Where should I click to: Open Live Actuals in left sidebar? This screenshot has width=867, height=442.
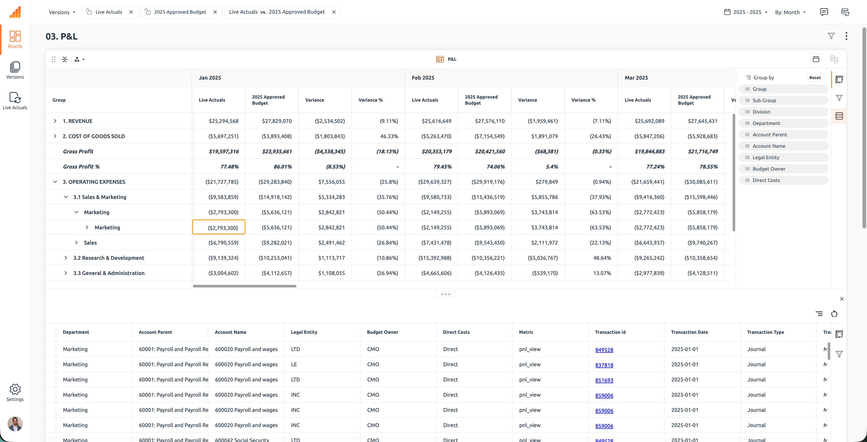pos(15,101)
